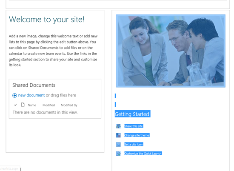The image size is (234, 171).
Task: Open the Share this site link
Action: coord(134,126)
